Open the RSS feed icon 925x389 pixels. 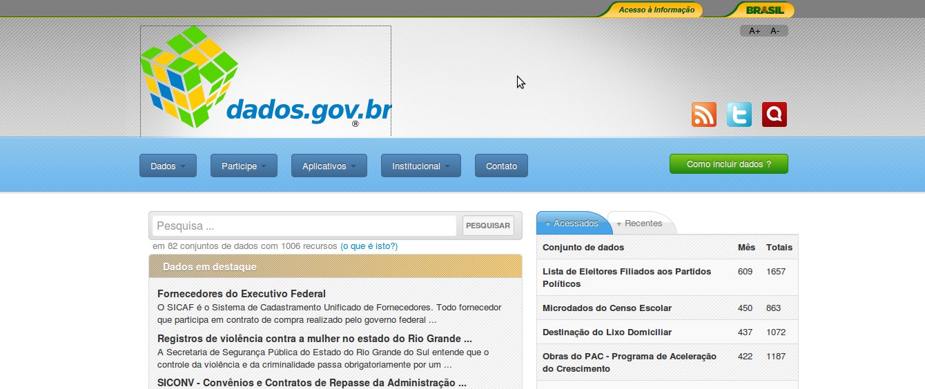point(704,114)
